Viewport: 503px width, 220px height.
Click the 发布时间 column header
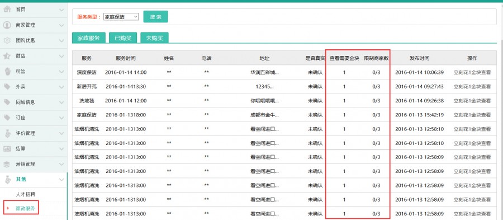tap(419, 58)
